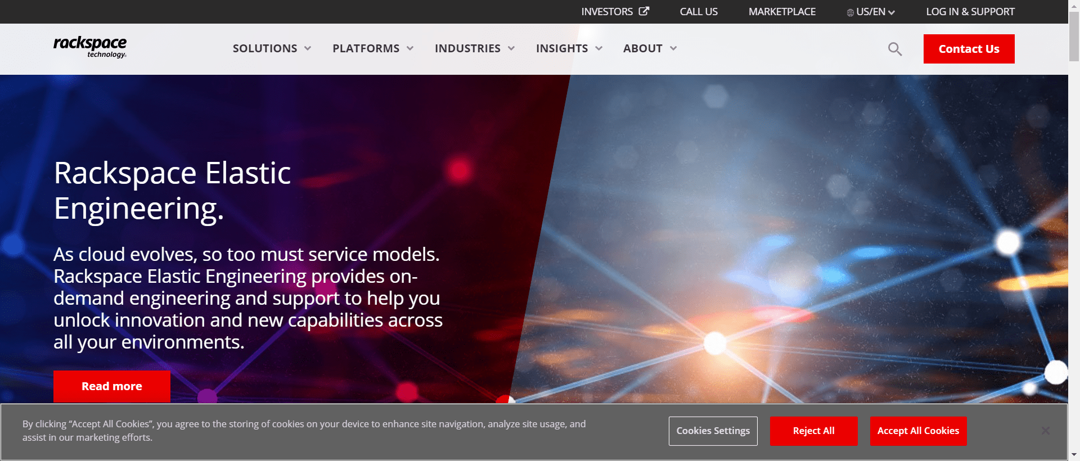
Task: Open the SOLUTIONS navigation item
Action: point(265,48)
